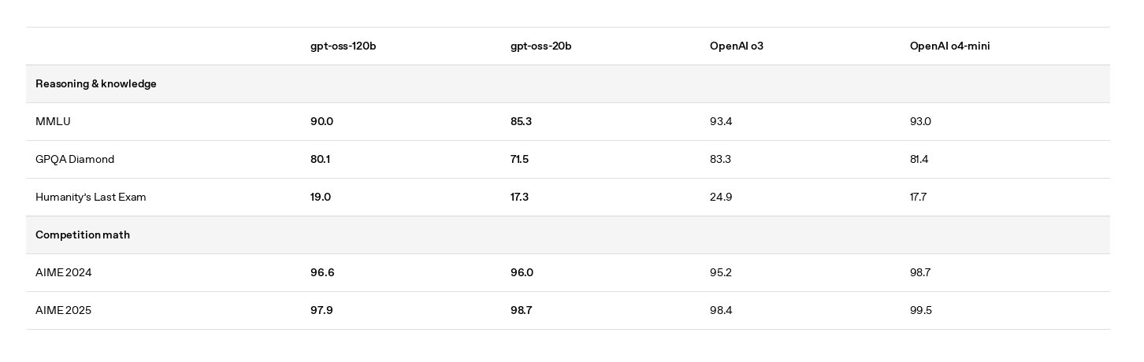Select the AIME 2025 score 99.5 cell

coord(921,311)
